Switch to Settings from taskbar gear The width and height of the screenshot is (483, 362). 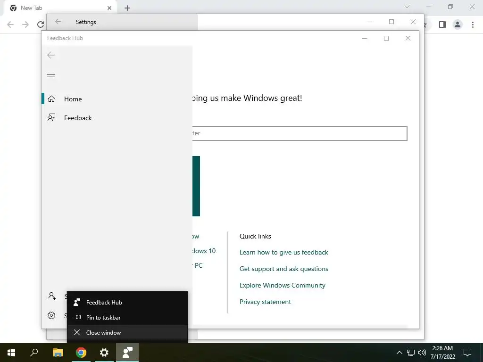(x=104, y=353)
